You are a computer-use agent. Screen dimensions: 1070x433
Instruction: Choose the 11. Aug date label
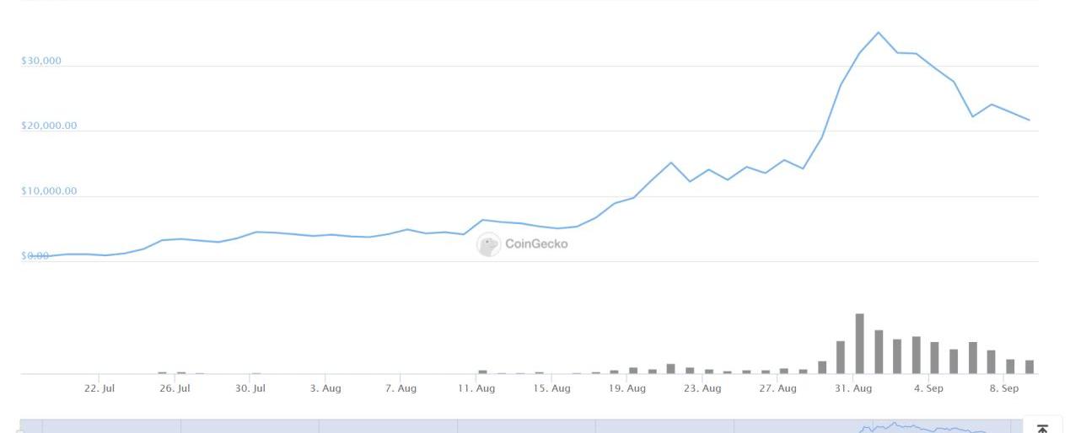click(x=476, y=388)
